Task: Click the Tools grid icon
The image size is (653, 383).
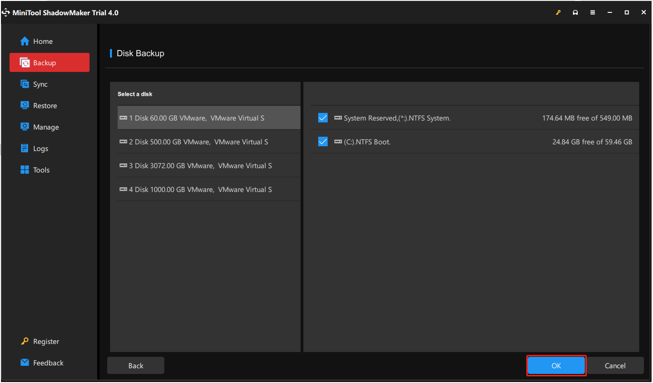Action: (x=25, y=170)
